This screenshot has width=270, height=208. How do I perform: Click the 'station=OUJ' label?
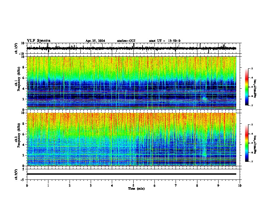tap(126, 41)
